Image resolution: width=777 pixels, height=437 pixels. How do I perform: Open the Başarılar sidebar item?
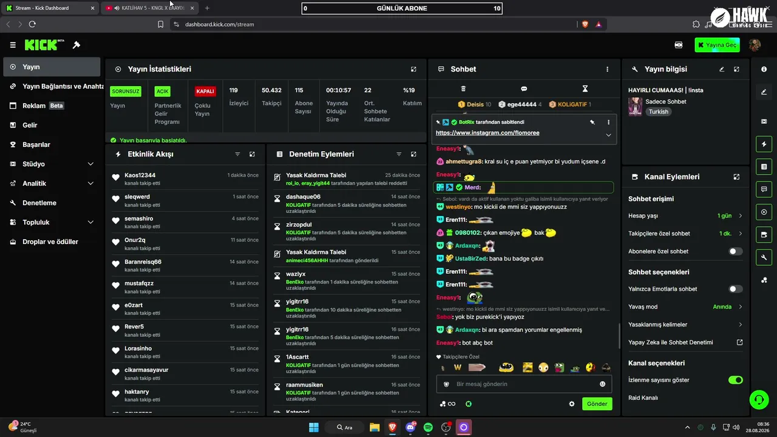tap(52, 144)
